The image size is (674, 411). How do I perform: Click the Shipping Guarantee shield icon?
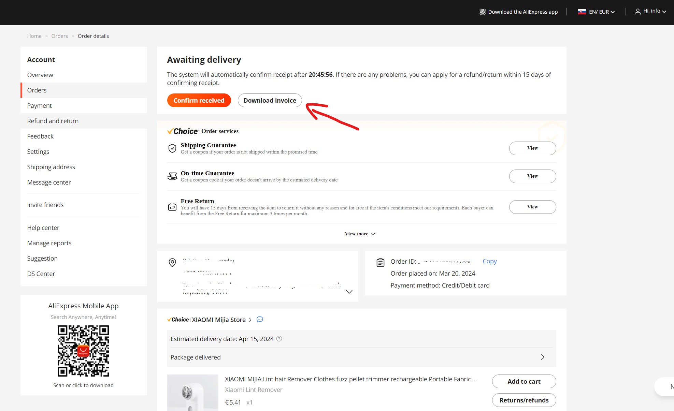[172, 148]
